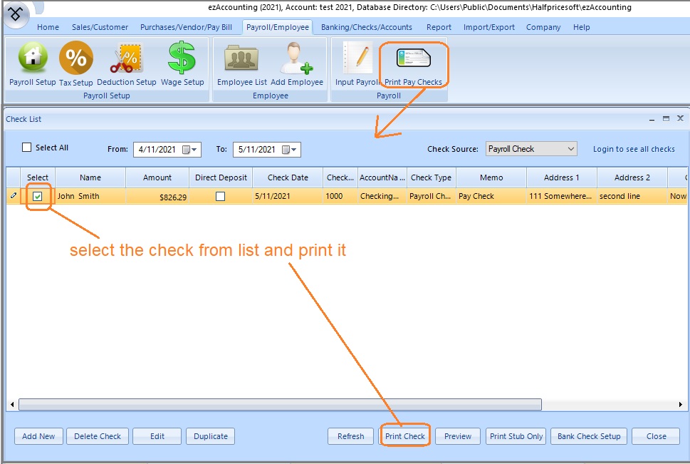Toggle Direct Deposit checkbox for John Smith
This screenshot has height=464, width=690.
point(220,197)
